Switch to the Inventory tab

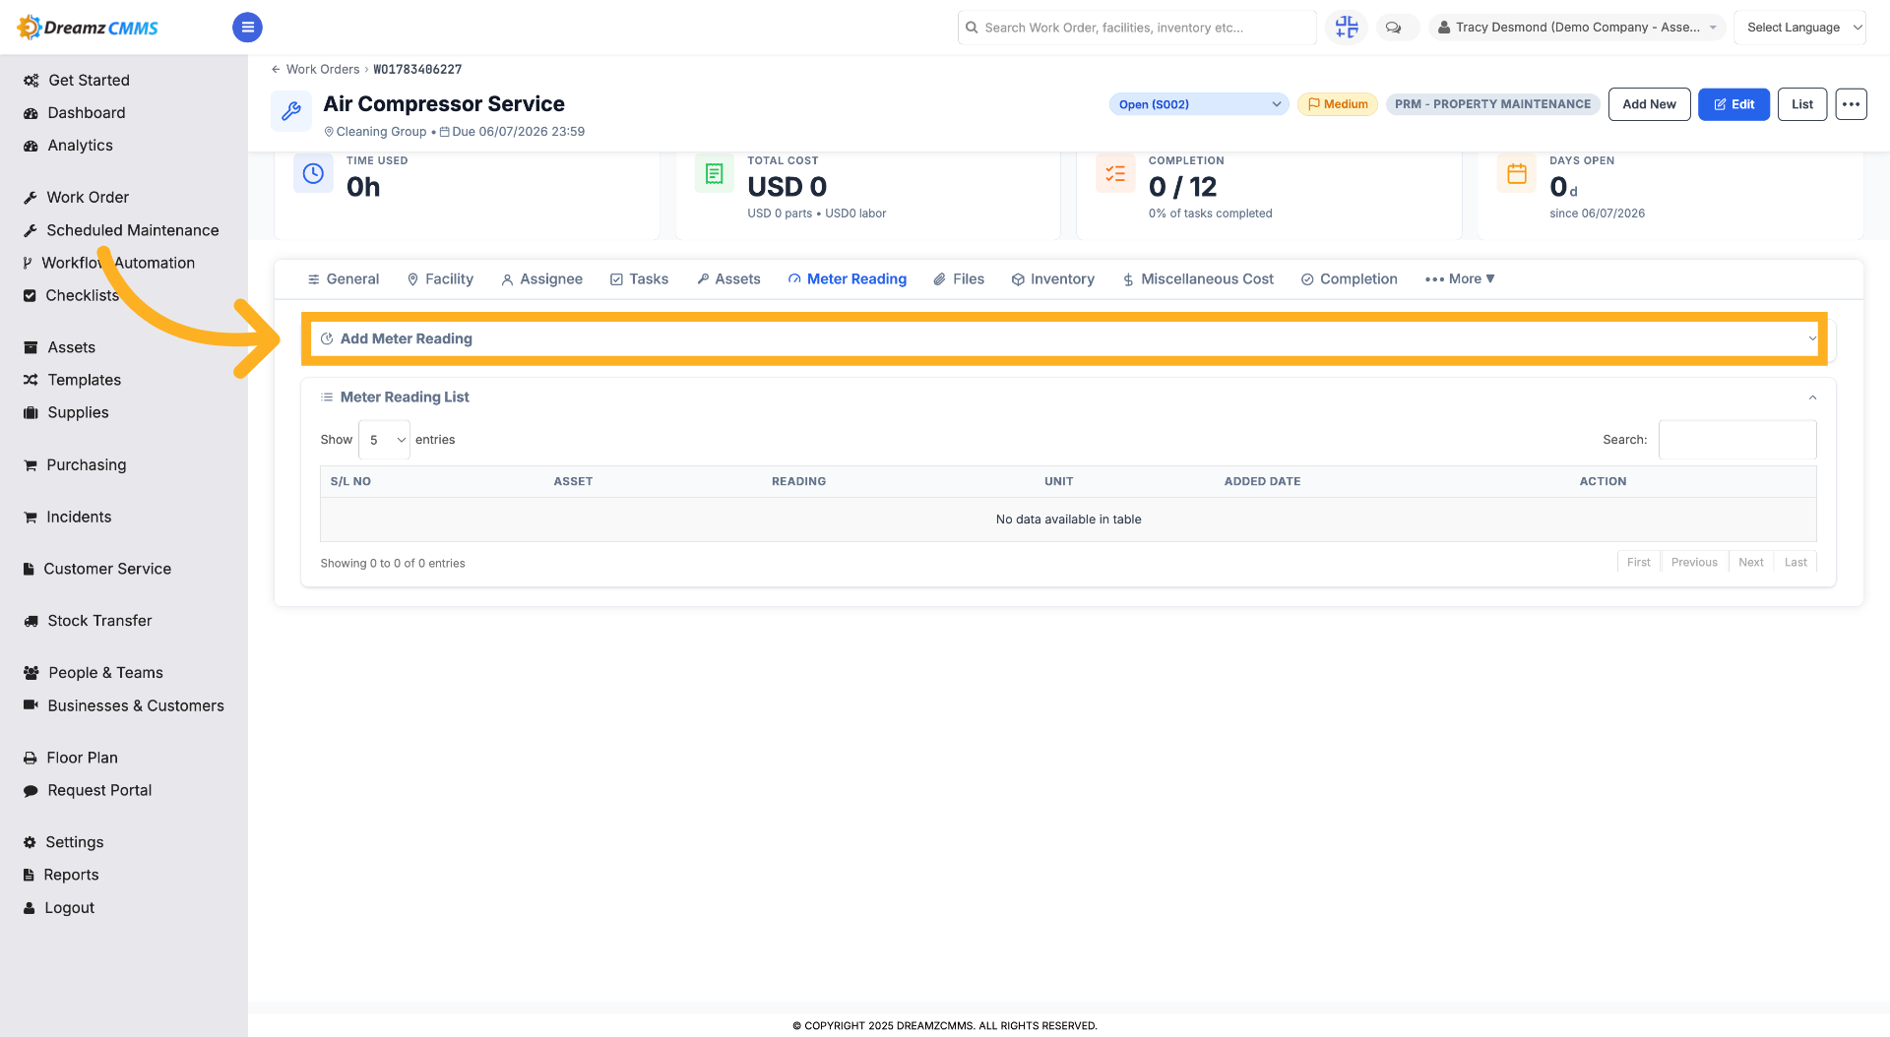point(1052,279)
